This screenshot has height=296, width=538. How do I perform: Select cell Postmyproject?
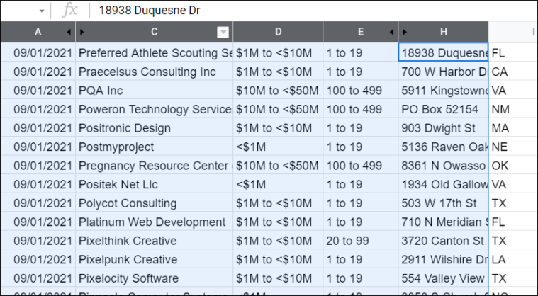154,147
